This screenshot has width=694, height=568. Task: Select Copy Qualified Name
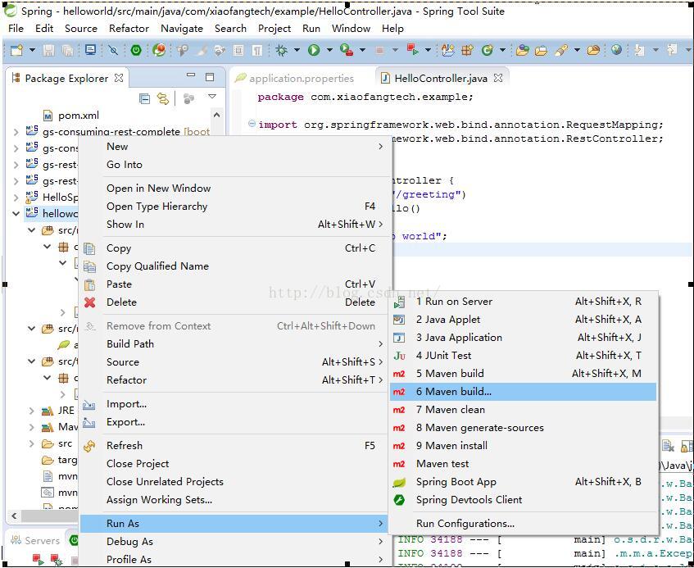[x=234, y=266]
